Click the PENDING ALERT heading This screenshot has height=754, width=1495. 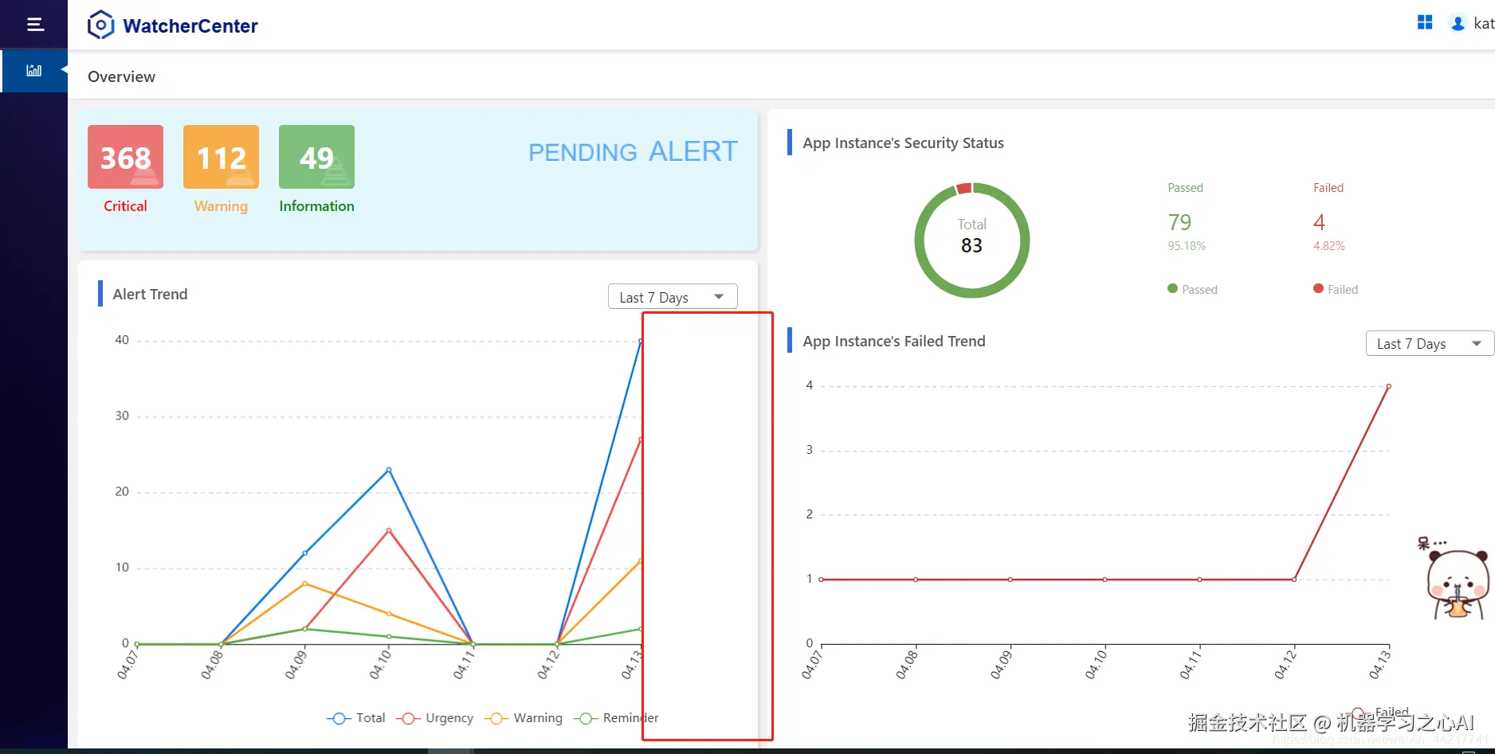coord(633,151)
